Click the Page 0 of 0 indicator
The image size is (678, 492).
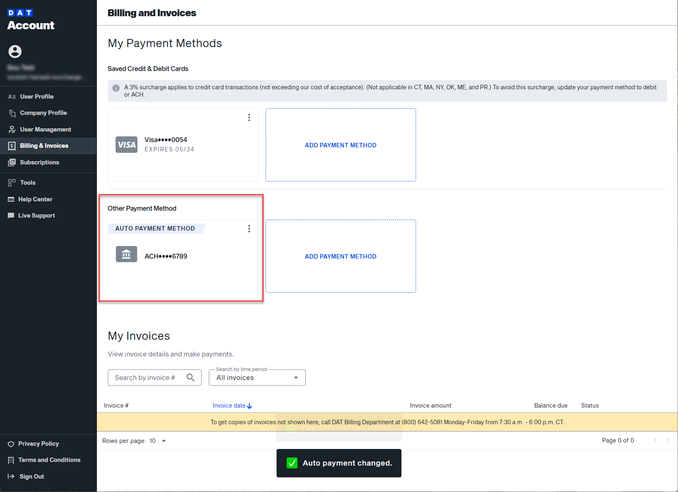tap(618, 440)
